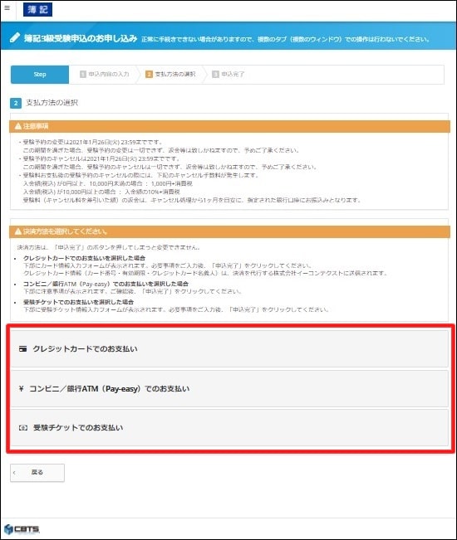Image resolution: width=457 pixels, height=540 pixels.
Task: Click the 注意事項 orange header bar
Action: point(229,126)
